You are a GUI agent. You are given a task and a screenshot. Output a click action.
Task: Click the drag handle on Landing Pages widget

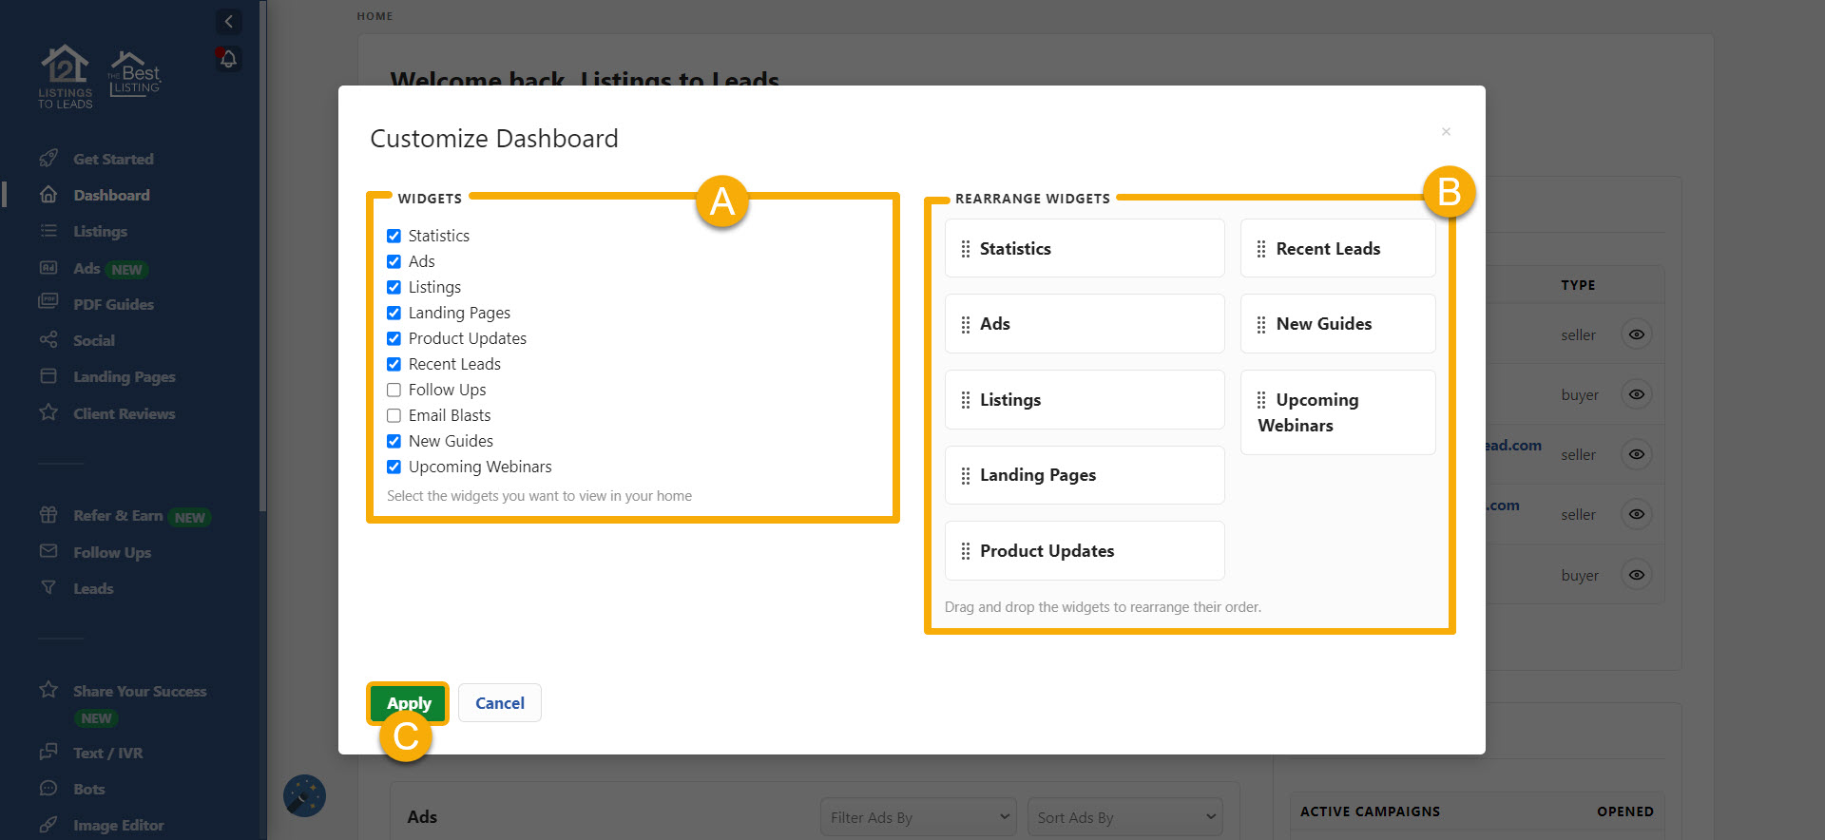pyautogui.click(x=966, y=475)
